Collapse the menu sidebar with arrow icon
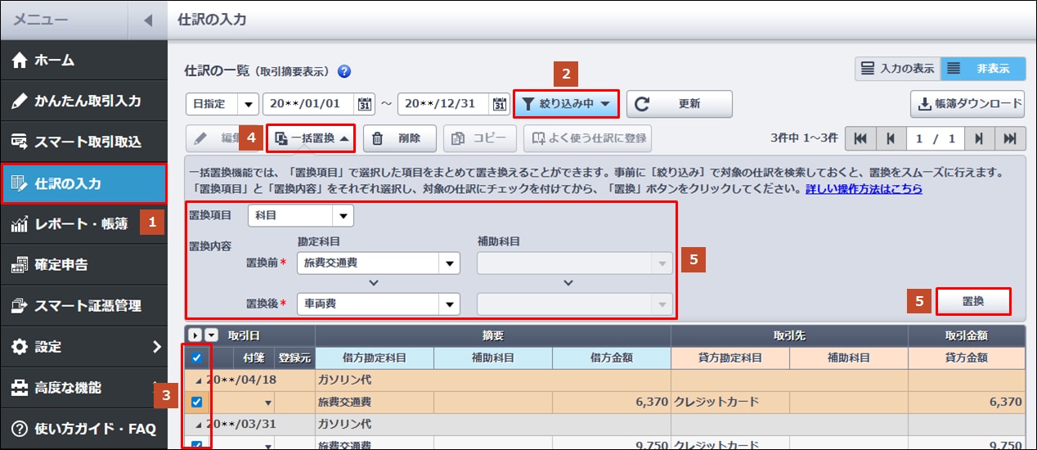 (x=147, y=20)
